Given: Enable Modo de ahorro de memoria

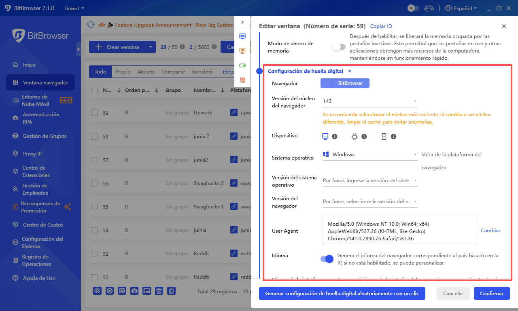Looking at the screenshot, I should pyautogui.click(x=339, y=47).
